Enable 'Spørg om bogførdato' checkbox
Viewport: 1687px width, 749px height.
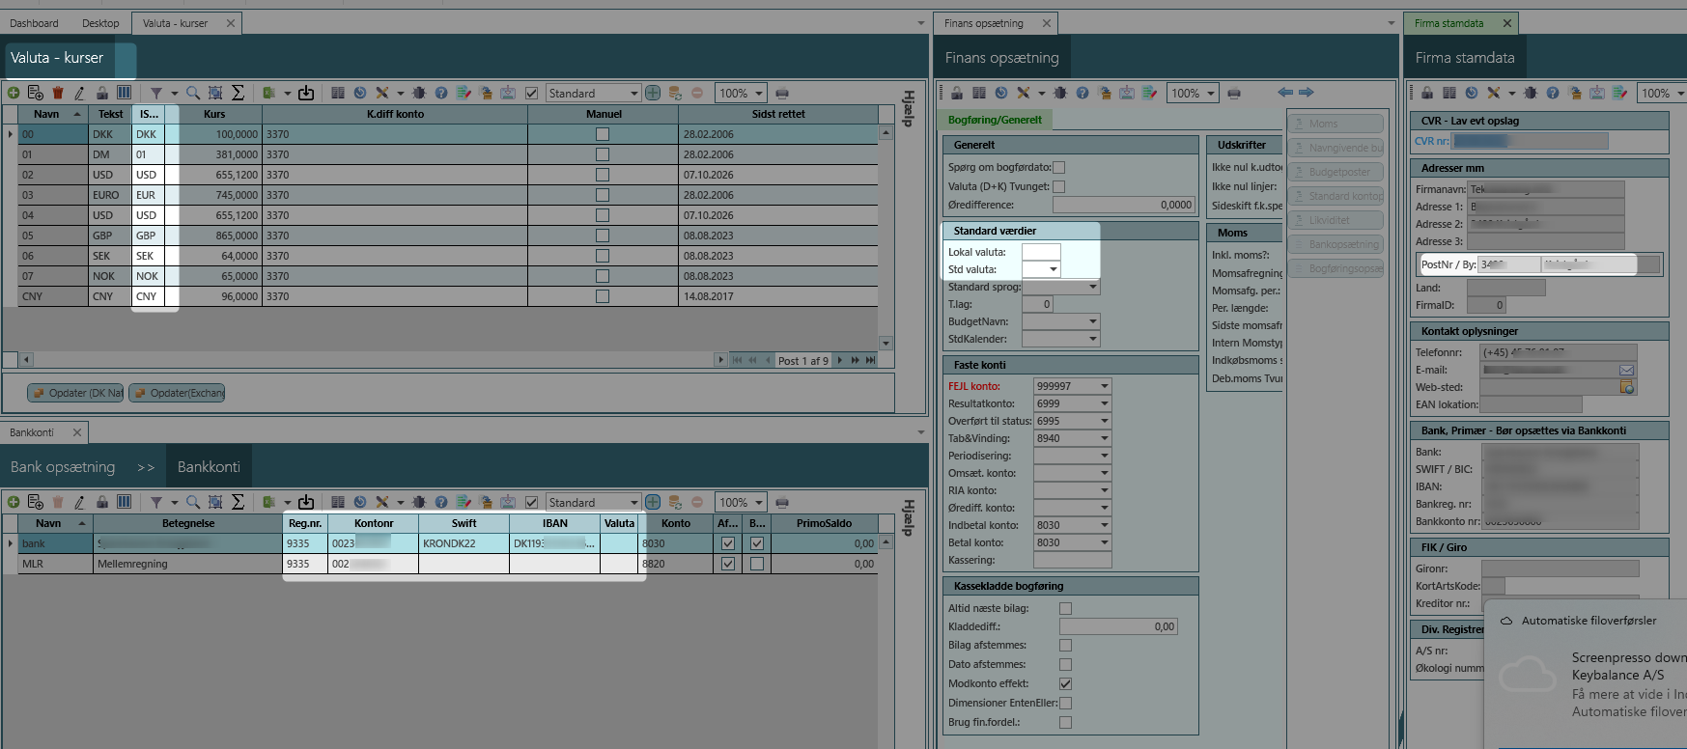[1059, 167]
